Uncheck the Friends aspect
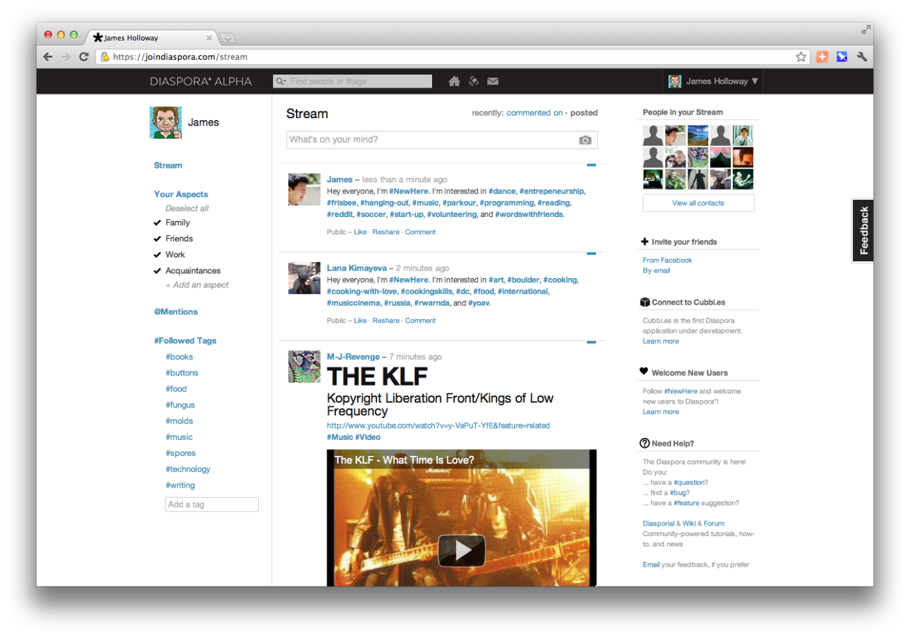The width and height of the screenshot is (910, 637). point(157,239)
